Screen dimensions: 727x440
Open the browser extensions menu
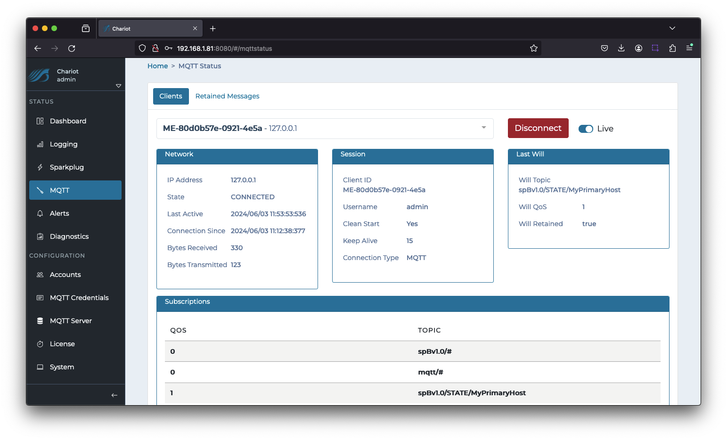672,48
